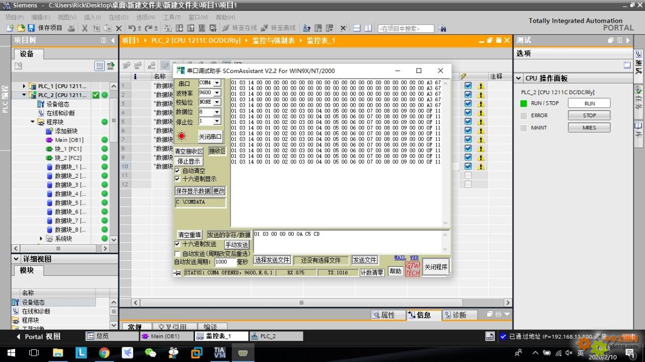The image size is (645, 362).
Task: Click the copy icon in the toolbar
Action: (96, 28)
